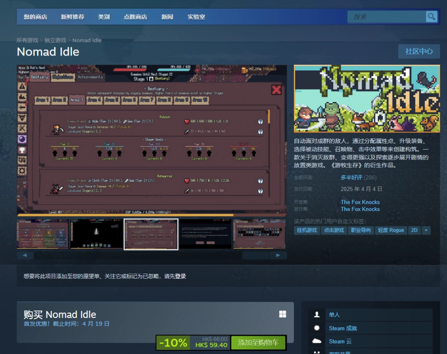Click the 登录 login link
This screenshot has width=447, height=354.
tap(180, 276)
